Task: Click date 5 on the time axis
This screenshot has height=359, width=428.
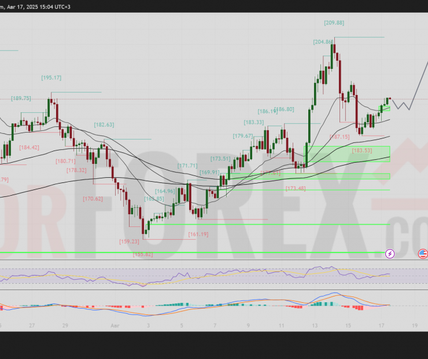Action: click(182, 325)
